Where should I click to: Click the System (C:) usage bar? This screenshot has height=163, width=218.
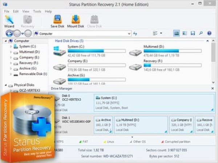click(97, 51)
